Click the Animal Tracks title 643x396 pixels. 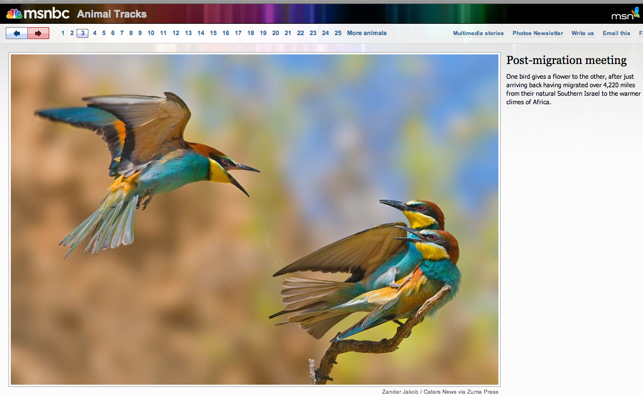pyautogui.click(x=112, y=14)
